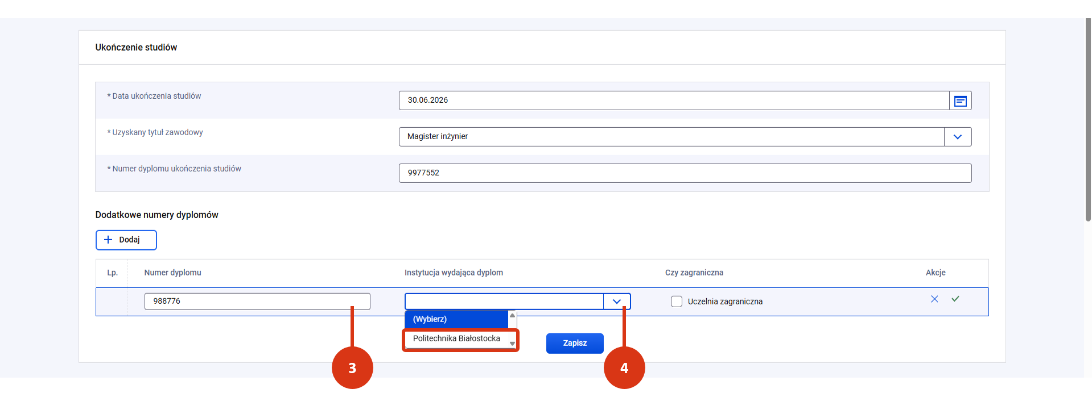The image size is (1092, 410).
Task: Click the Instytucja wydająca dyplom column header
Action: point(454,273)
